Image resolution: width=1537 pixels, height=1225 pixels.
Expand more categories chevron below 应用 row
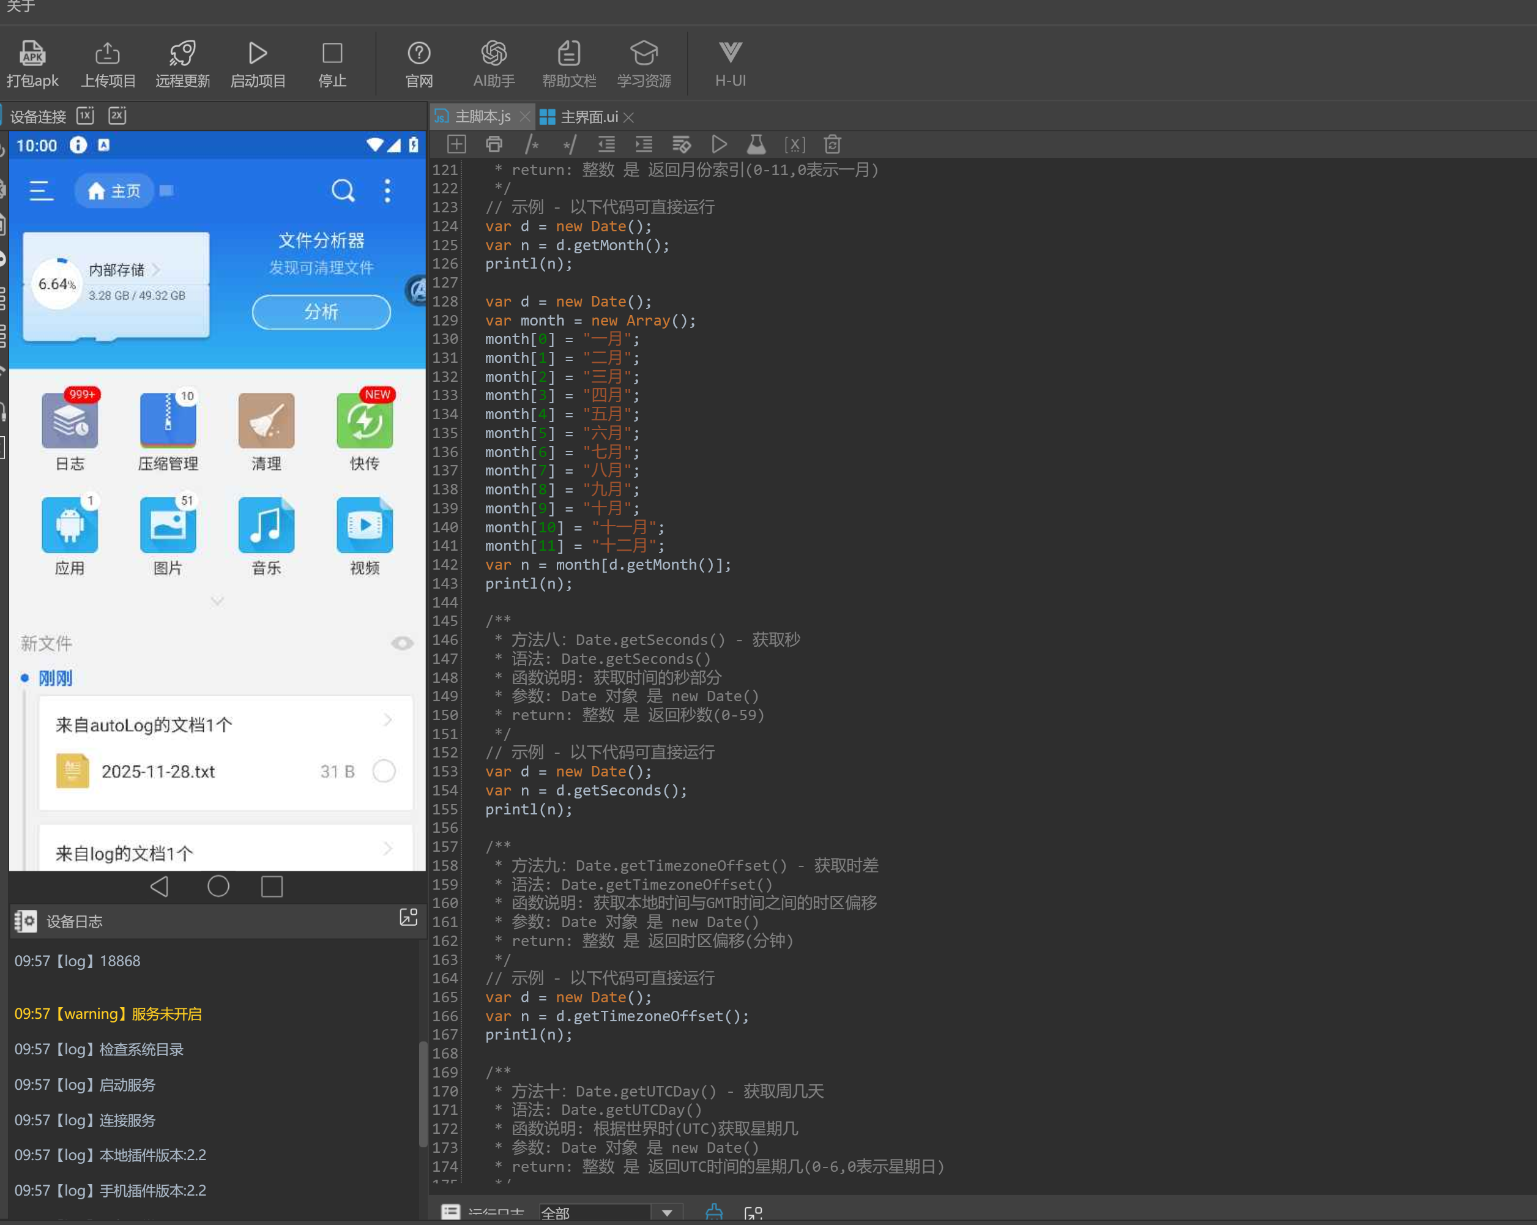217,601
